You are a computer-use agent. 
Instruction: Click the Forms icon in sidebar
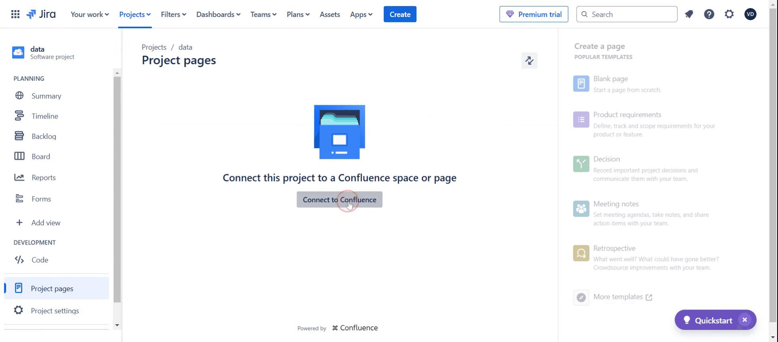pyautogui.click(x=19, y=198)
